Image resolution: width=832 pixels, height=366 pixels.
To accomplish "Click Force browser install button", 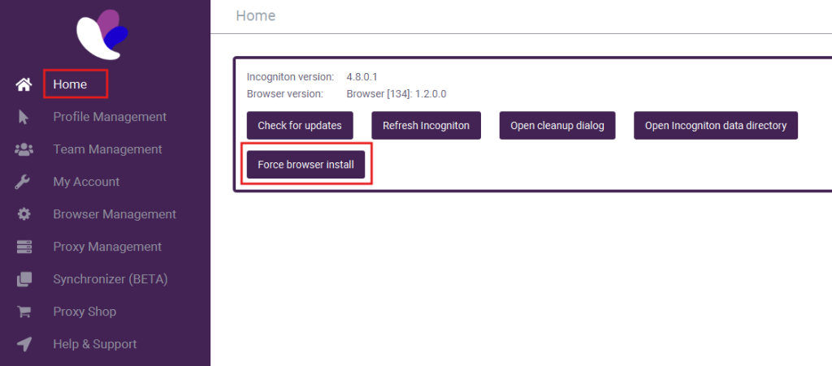I will (x=305, y=165).
